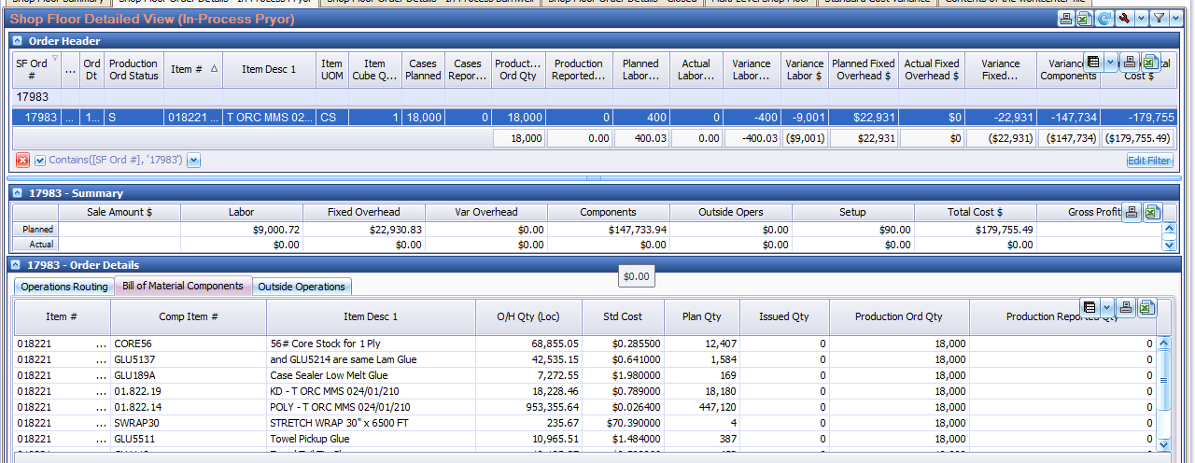Export Order Header grid to Excel
This screenshot has width=1195, height=463.
point(1150,62)
